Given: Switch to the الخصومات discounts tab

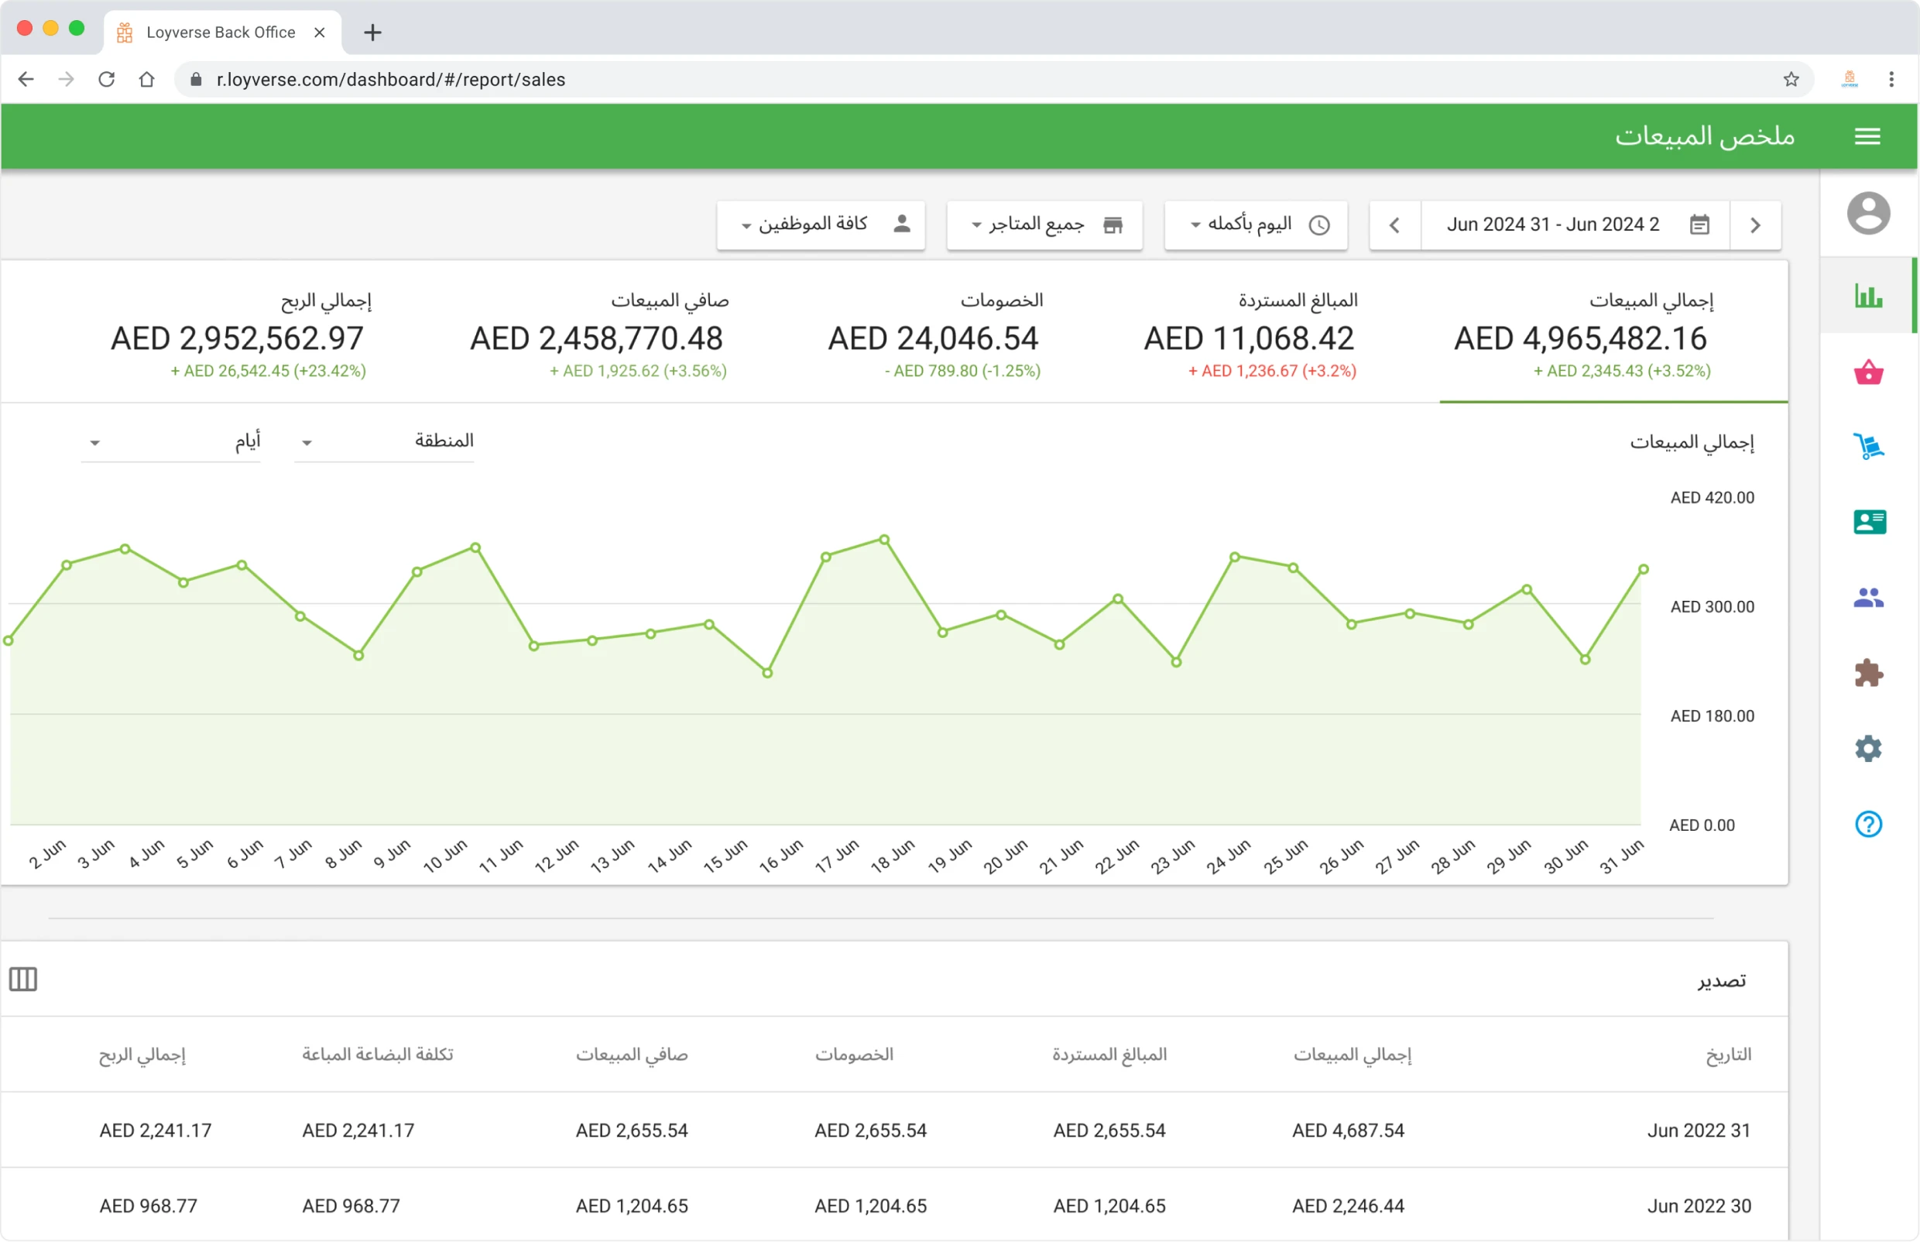Looking at the screenshot, I should tap(934, 335).
